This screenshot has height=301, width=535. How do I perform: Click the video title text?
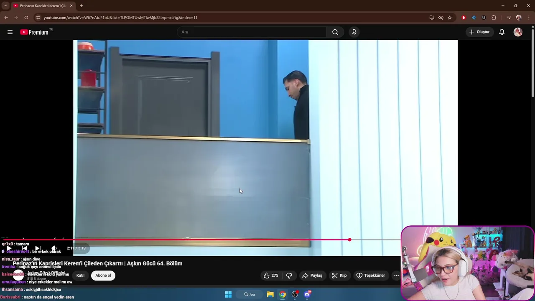click(97, 263)
